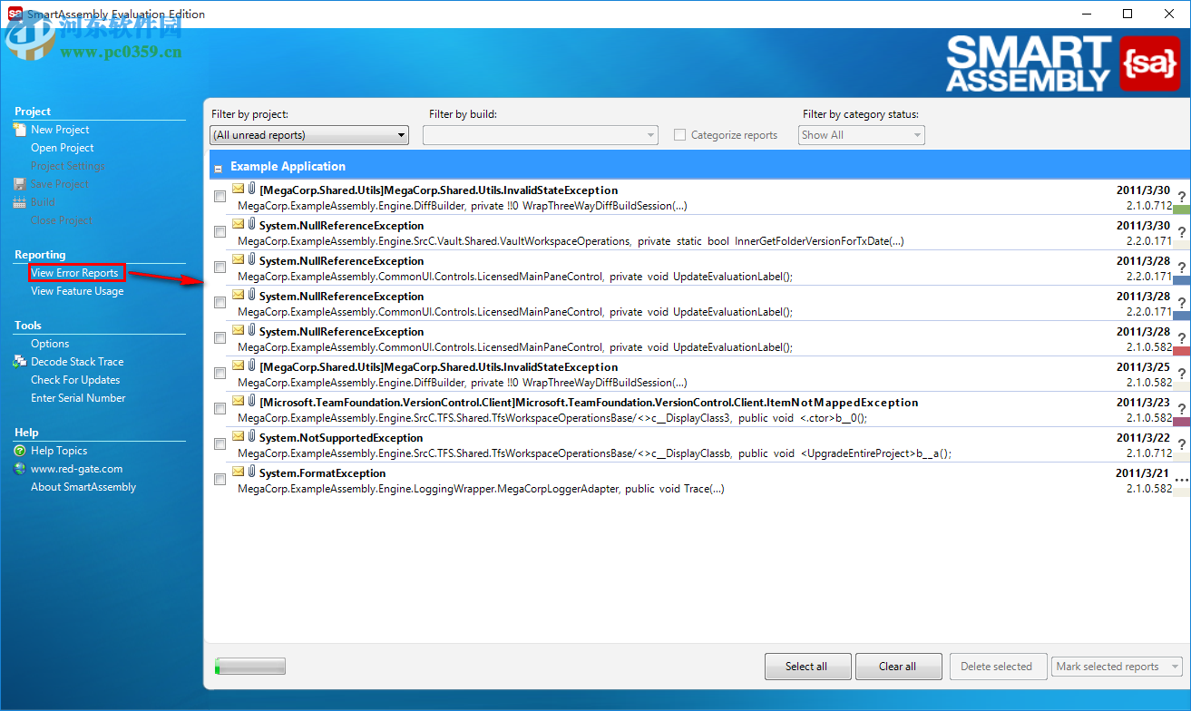1191x711 pixels.
Task: Click the Save Project disk icon
Action: 20,183
